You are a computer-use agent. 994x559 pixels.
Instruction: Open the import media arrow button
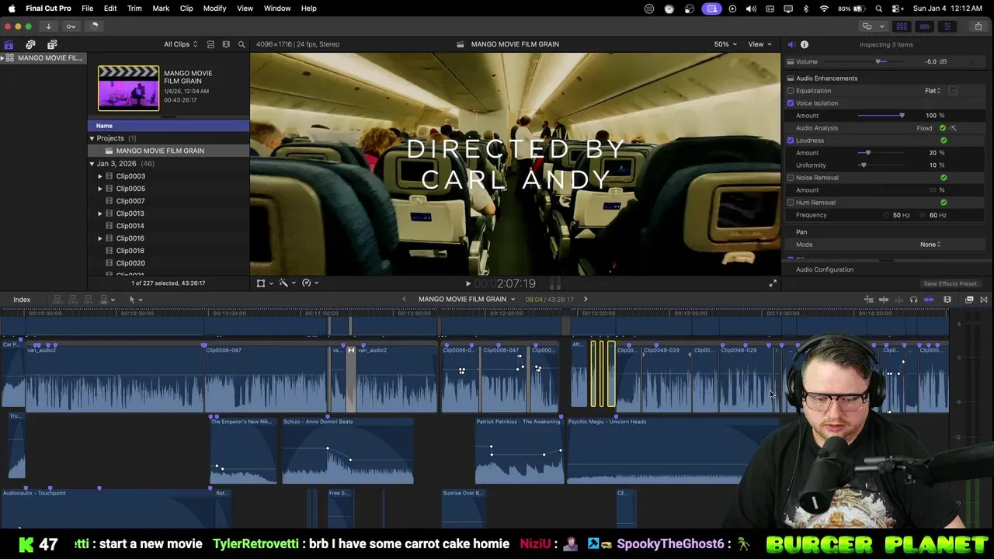(48, 26)
